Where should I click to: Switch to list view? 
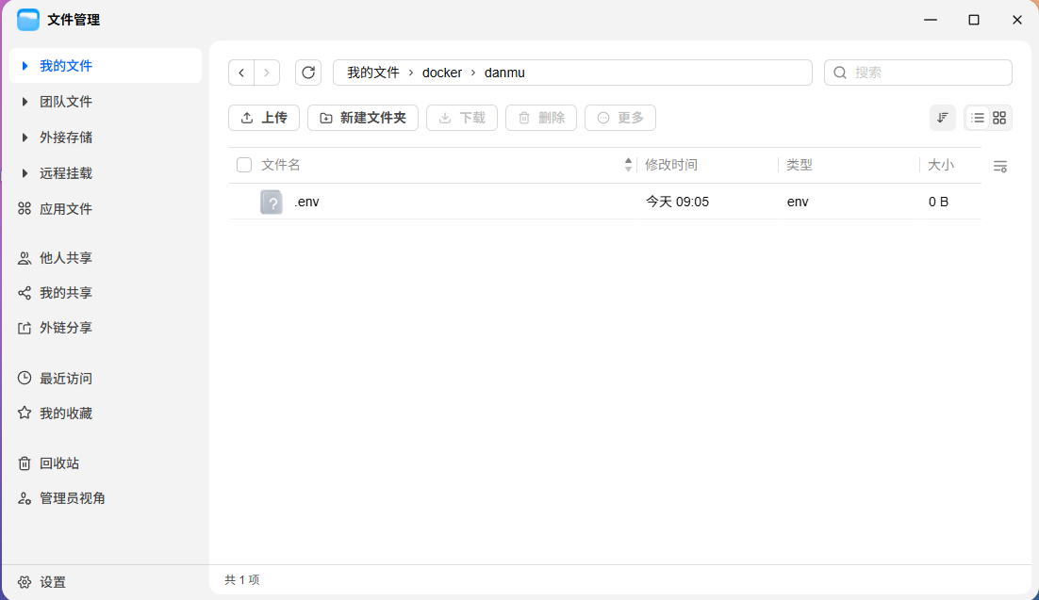(978, 118)
